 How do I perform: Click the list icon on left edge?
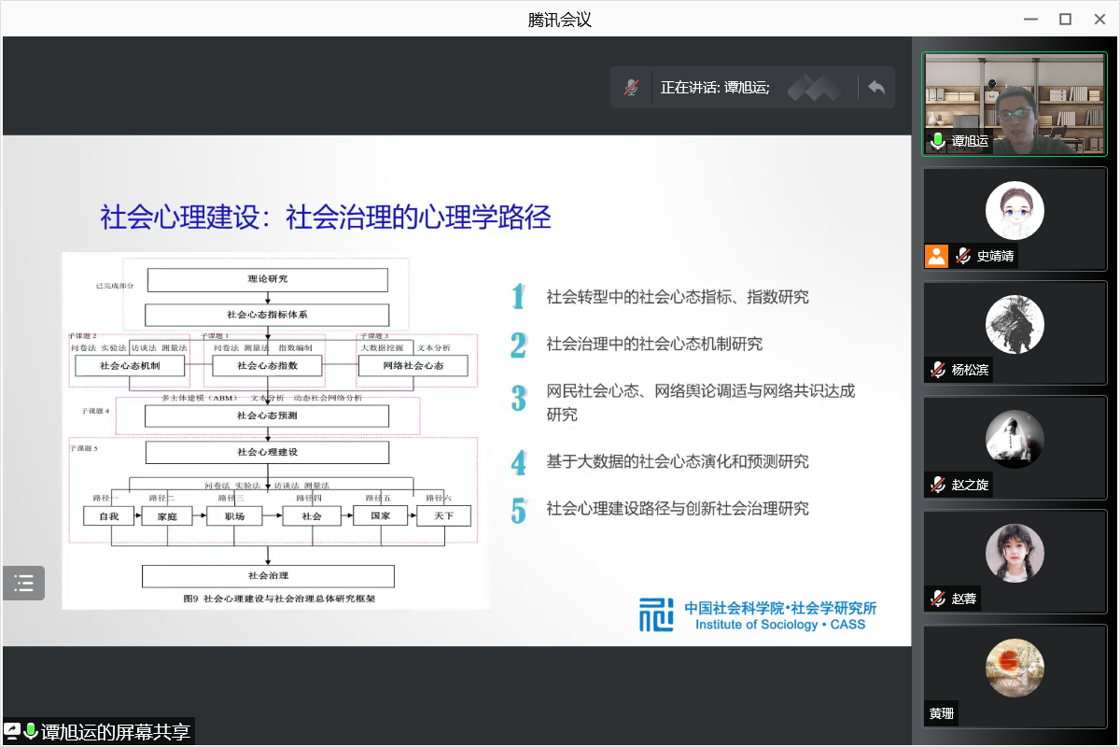(x=23, y=584)
